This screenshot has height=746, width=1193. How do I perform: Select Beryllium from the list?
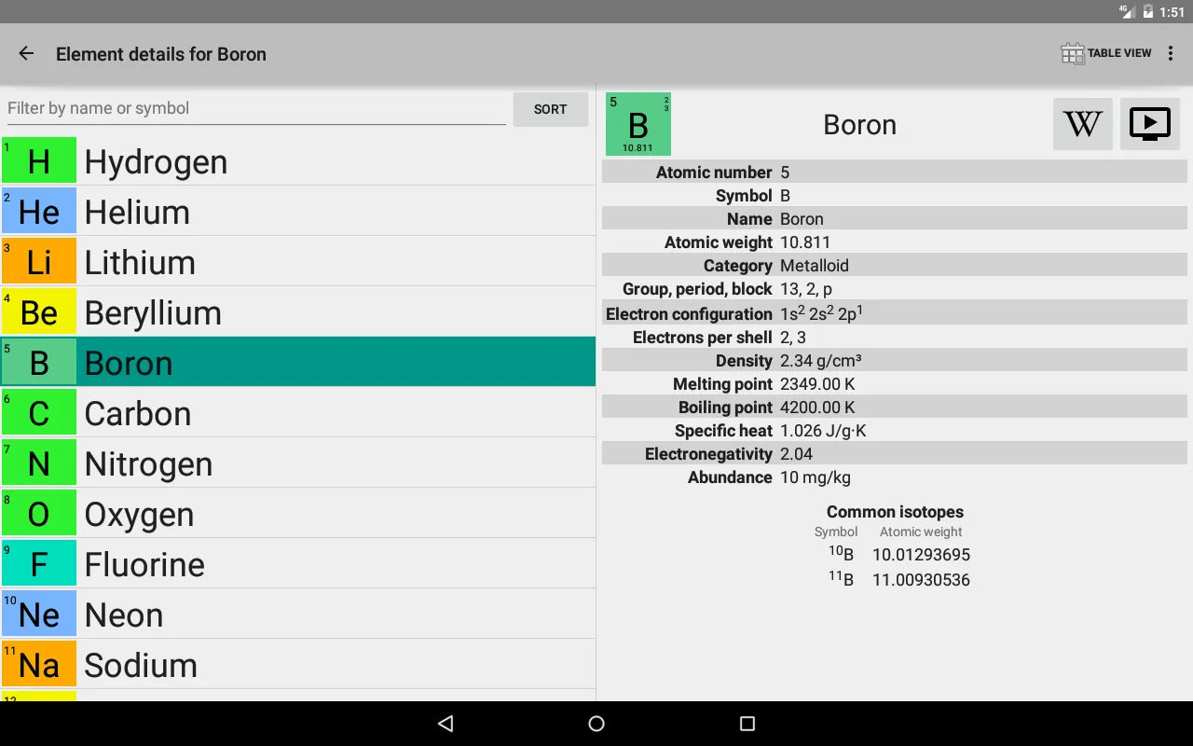tap(336, 312)
